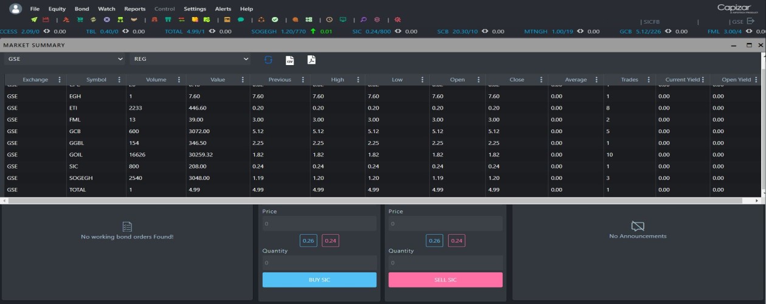
Task: Open the Exchange column options menu
Action: [x=60, y=80]
